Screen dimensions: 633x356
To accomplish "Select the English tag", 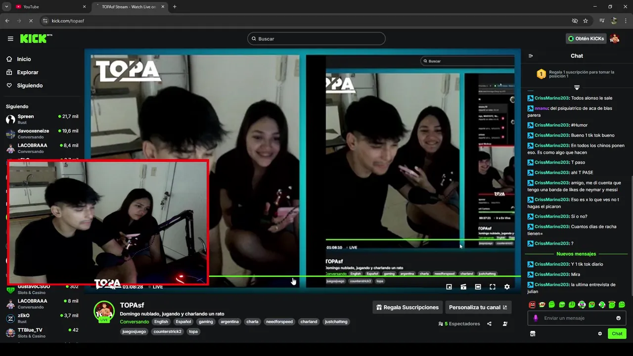I will pos(161,321).
